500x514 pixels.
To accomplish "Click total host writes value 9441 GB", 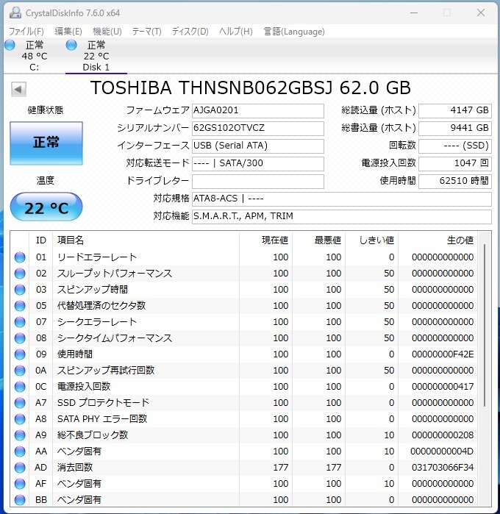I will click(455, 128).
